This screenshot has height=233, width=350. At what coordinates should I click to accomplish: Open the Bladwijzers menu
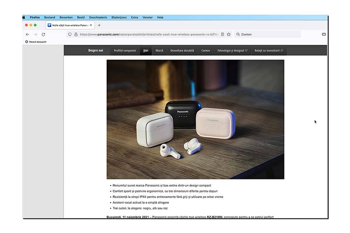(x=119, y=17)
